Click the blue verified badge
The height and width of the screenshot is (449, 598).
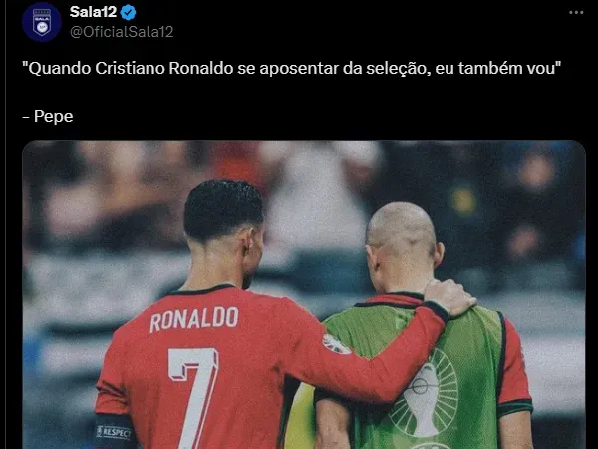(x=128, y=13)
